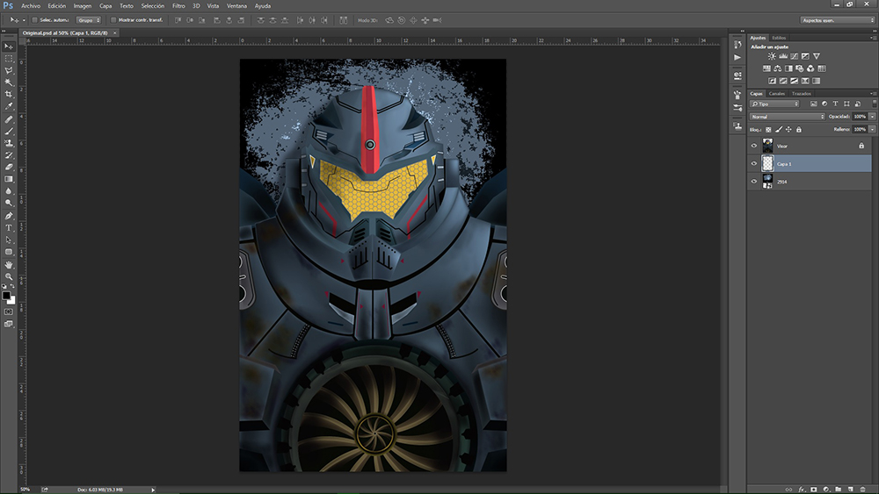Enable Selec. autom. checkbox
This screenshot has width=879, height=494.
(x=35, y=20)
